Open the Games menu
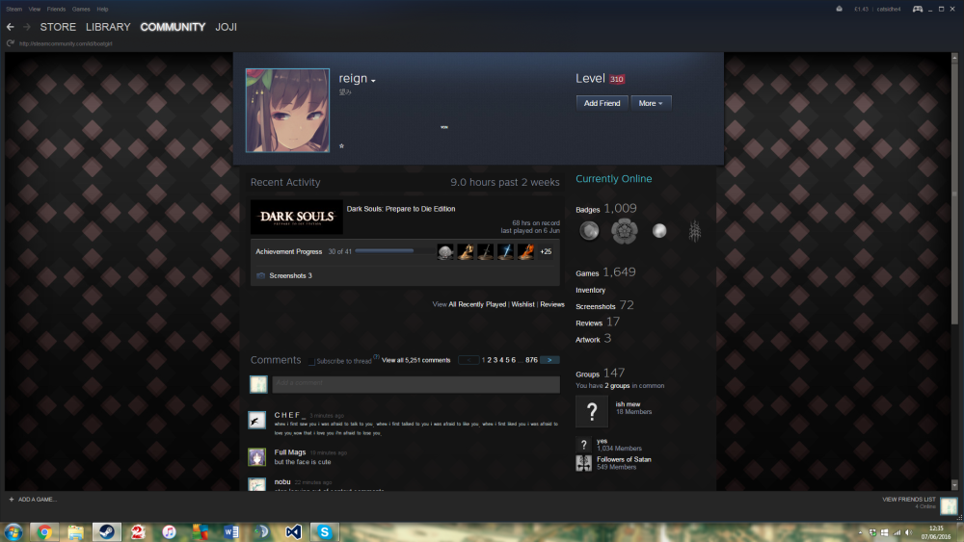The width and height of the screenshot is (964, 542). pyautogui.click(x=81, y=10)
